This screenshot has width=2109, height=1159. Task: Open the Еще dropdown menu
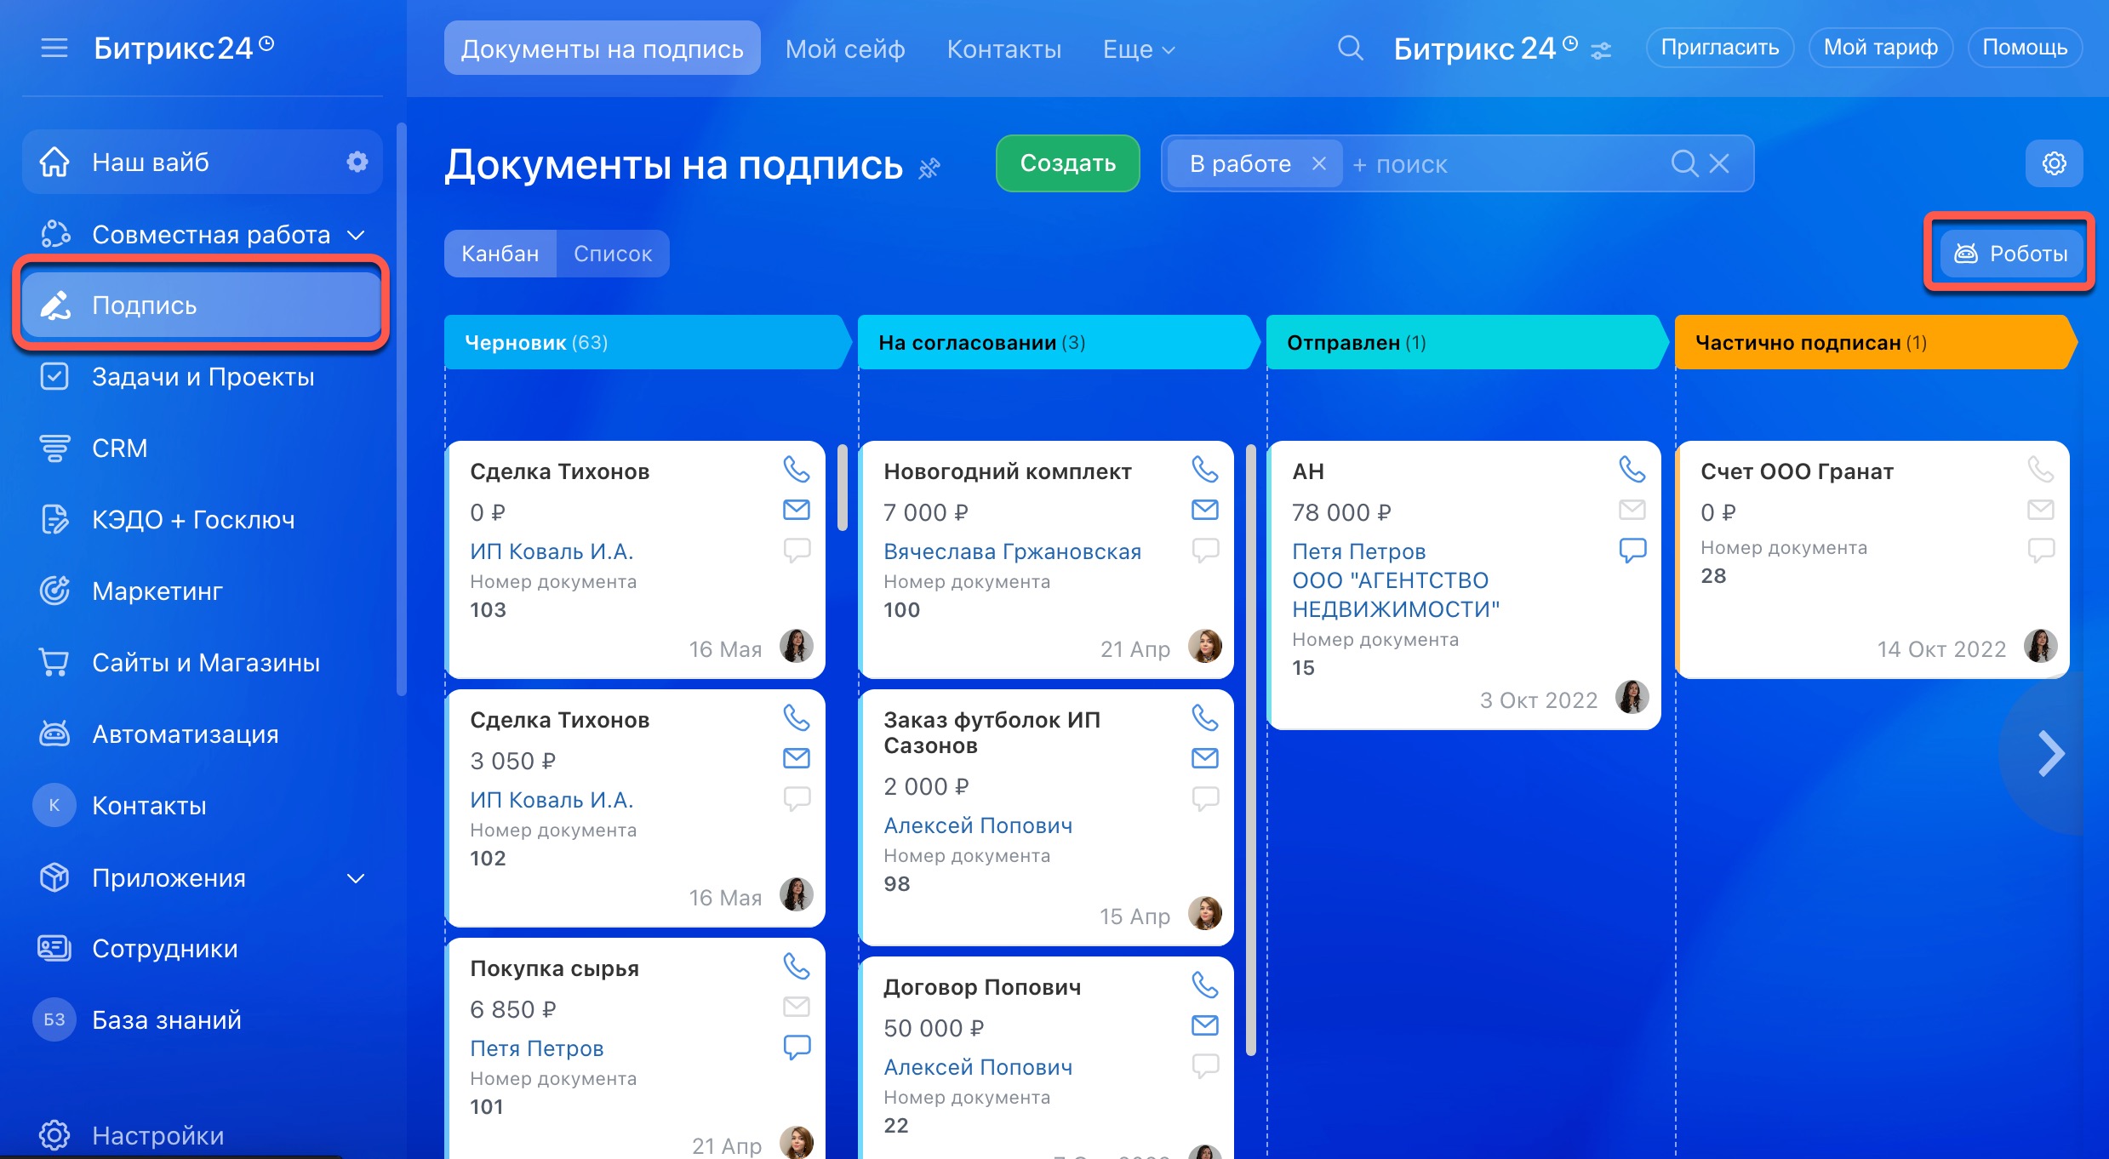tap(1138, 49)
